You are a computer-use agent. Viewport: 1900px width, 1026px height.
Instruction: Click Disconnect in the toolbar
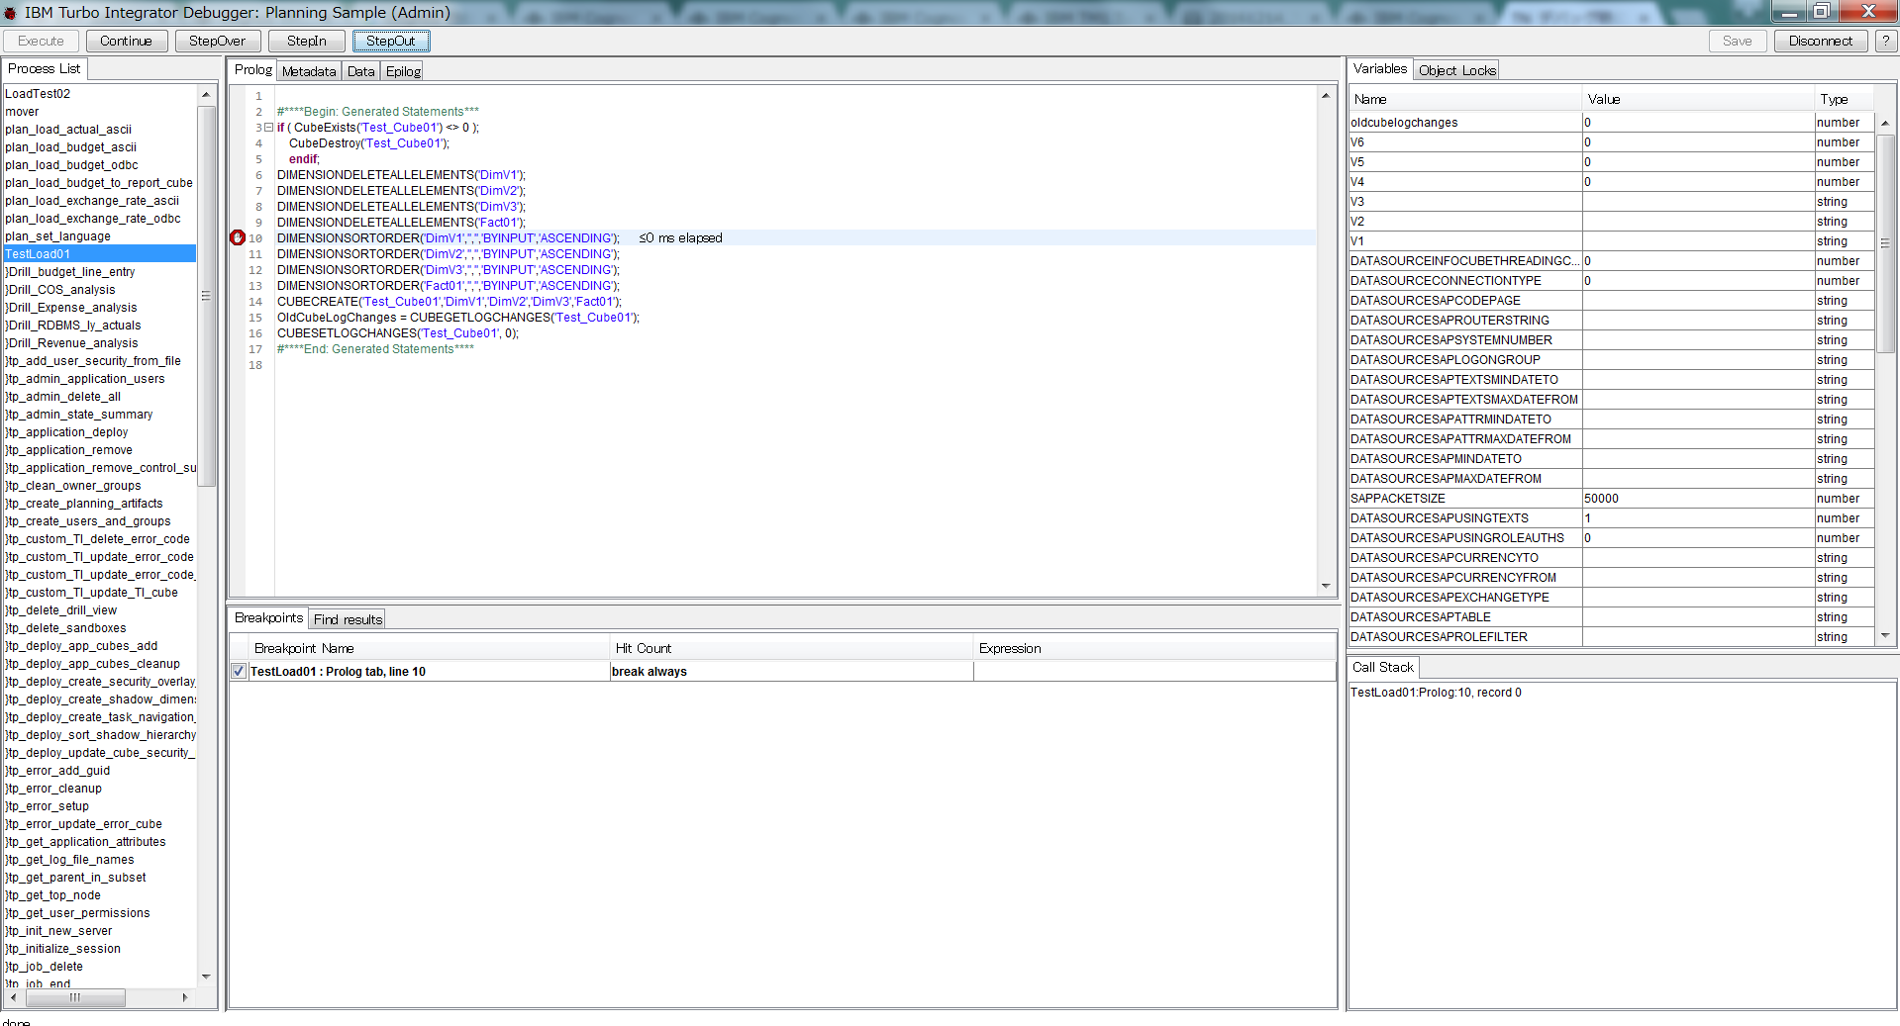coord(1821,41)
